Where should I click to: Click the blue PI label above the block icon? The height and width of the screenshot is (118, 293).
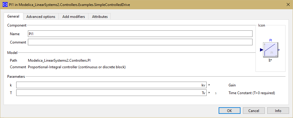point(271,40)
